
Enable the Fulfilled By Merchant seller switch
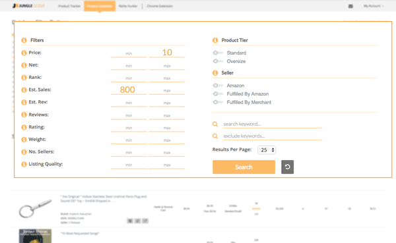(218, 102)
